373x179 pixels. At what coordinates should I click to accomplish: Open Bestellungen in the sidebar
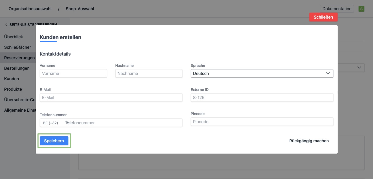pyautogui.click(x=17, y=68)
